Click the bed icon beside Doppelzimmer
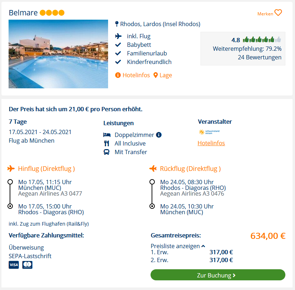The height and width of the screenshot is (290, 295). (x=107, y=135)
